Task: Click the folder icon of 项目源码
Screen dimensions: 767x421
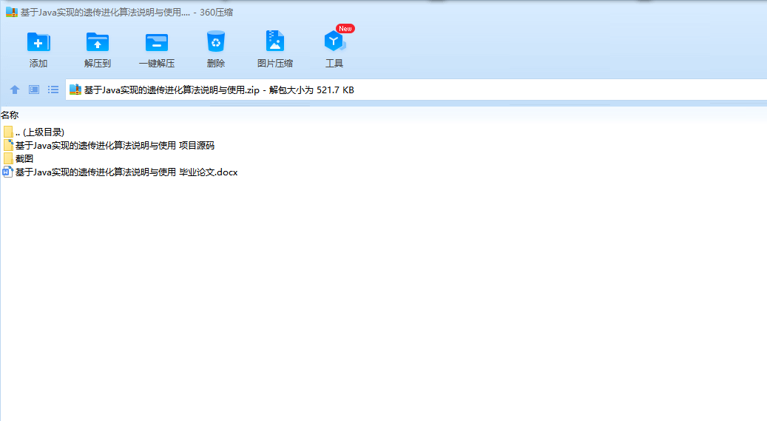Action: tap(8, 146)
